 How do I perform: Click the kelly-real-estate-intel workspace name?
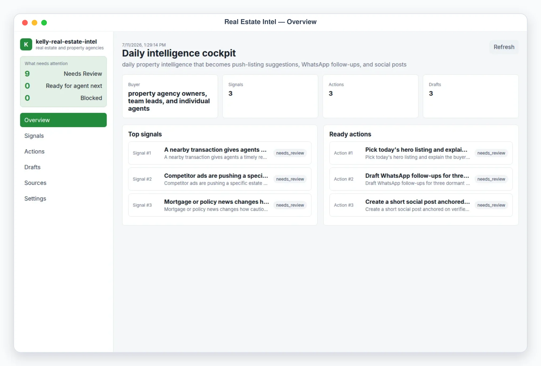(66, 41)
